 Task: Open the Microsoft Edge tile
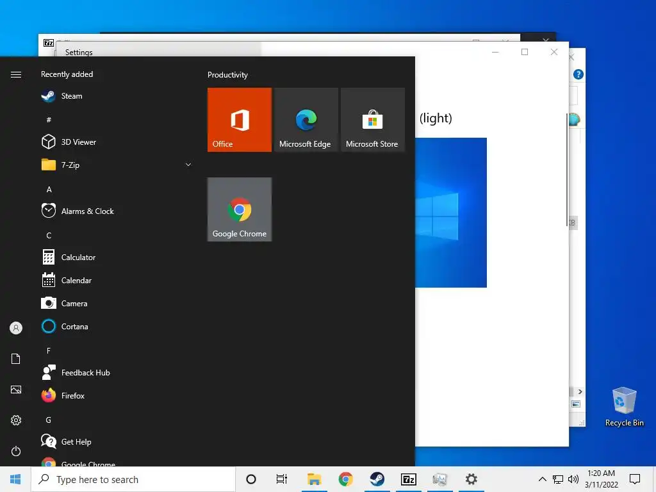306,120
